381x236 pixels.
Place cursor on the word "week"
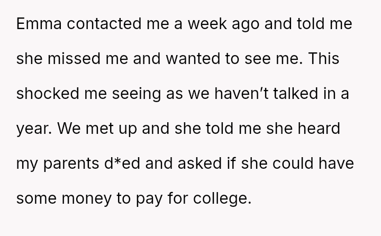tap(207, 24)
